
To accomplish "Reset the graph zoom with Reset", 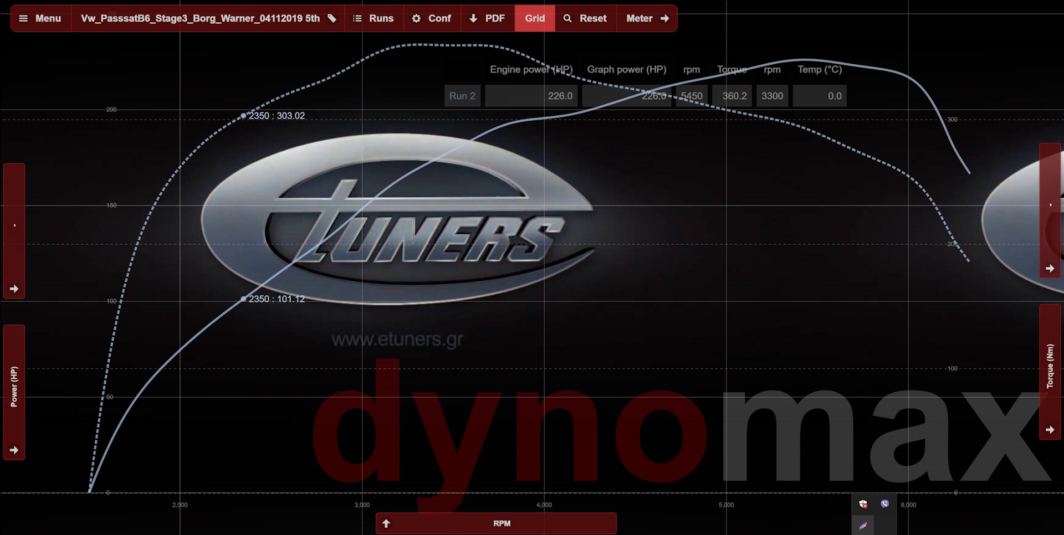I will coord(586,18).
